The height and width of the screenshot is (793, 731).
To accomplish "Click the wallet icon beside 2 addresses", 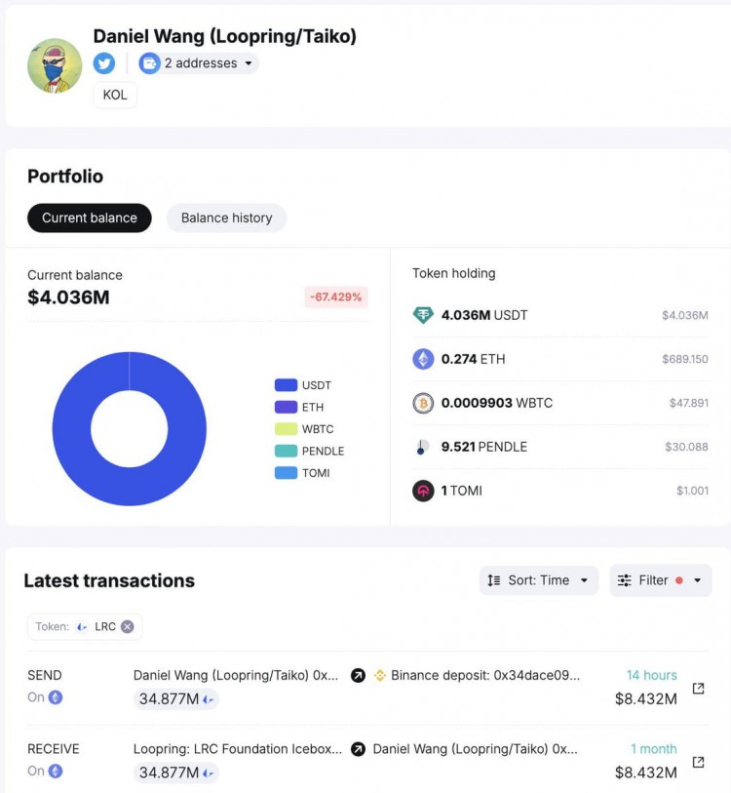I will click(x=150, y=63).
